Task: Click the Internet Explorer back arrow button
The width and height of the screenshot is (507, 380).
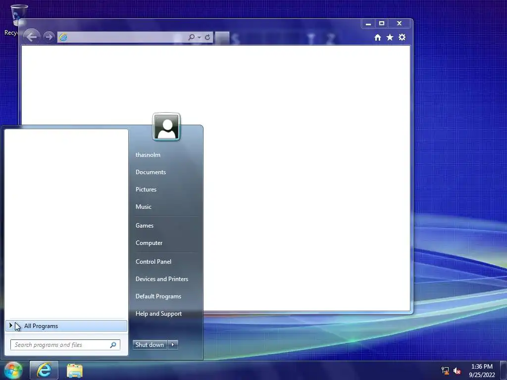Action: coord(31,37)
